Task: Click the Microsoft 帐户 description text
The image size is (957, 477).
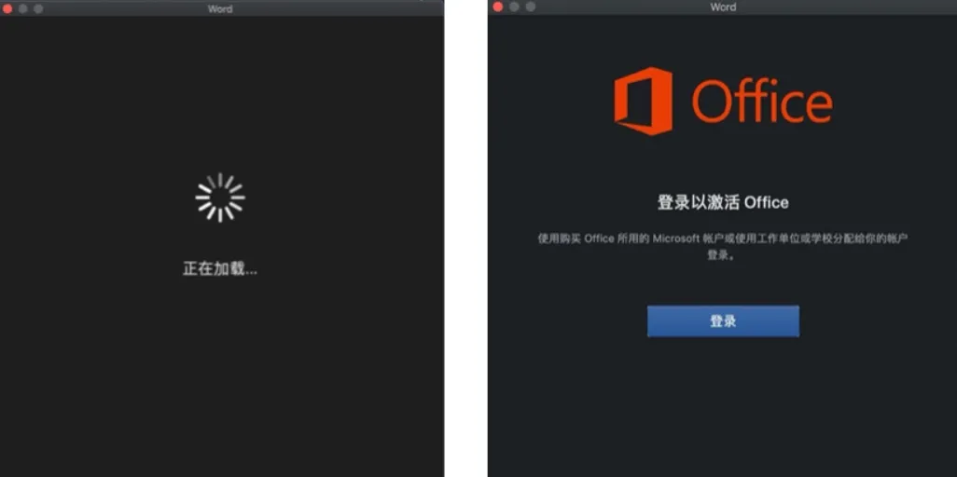Action: point(723,246)
